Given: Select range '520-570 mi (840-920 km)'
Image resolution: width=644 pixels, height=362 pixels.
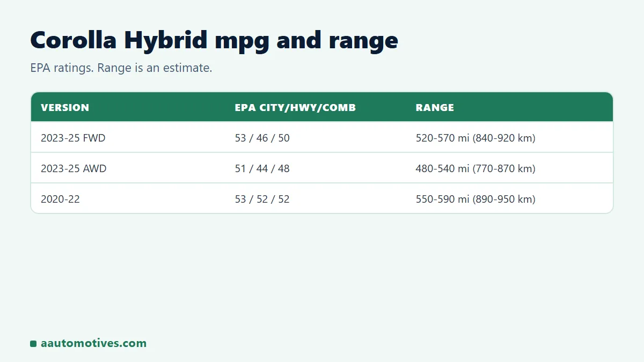Looking at the screenshot, I should click(475, 138).
